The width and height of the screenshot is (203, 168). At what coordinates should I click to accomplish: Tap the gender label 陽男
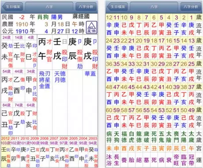click(x=57, y=17)
